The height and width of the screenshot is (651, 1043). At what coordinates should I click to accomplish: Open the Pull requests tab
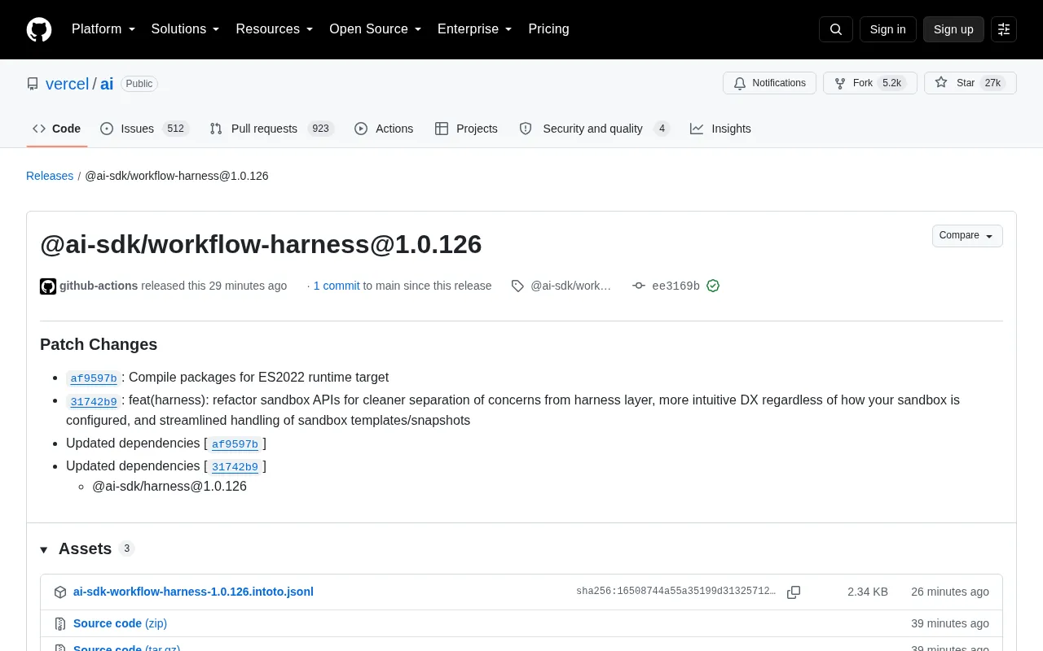pyautogui.click(x=272, y=129)
